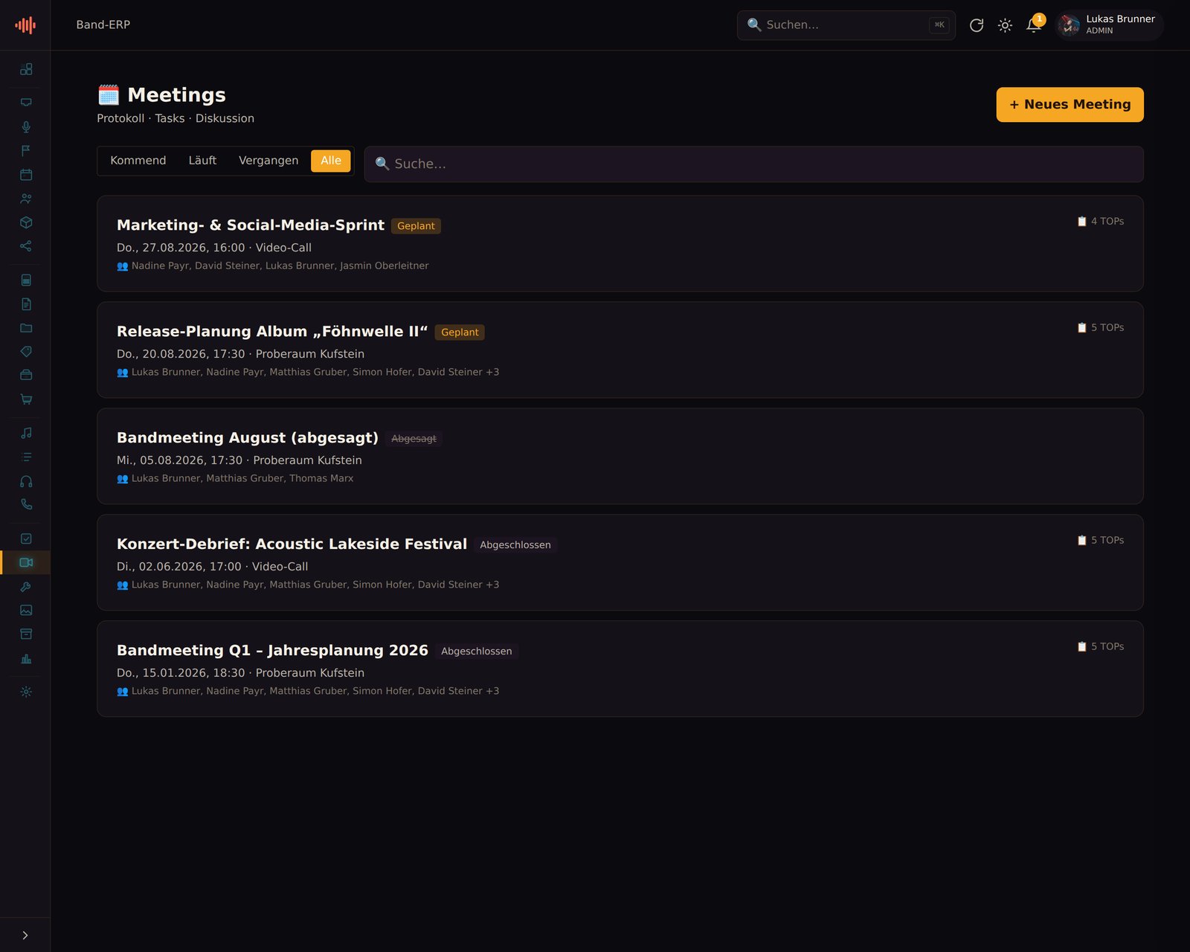Expand the sidebar with the chevron arrow
Screen dimensions: 1190x952
click(25, 935)
